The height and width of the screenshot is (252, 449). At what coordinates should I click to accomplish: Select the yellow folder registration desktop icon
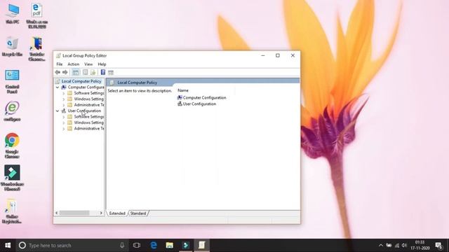11,206
